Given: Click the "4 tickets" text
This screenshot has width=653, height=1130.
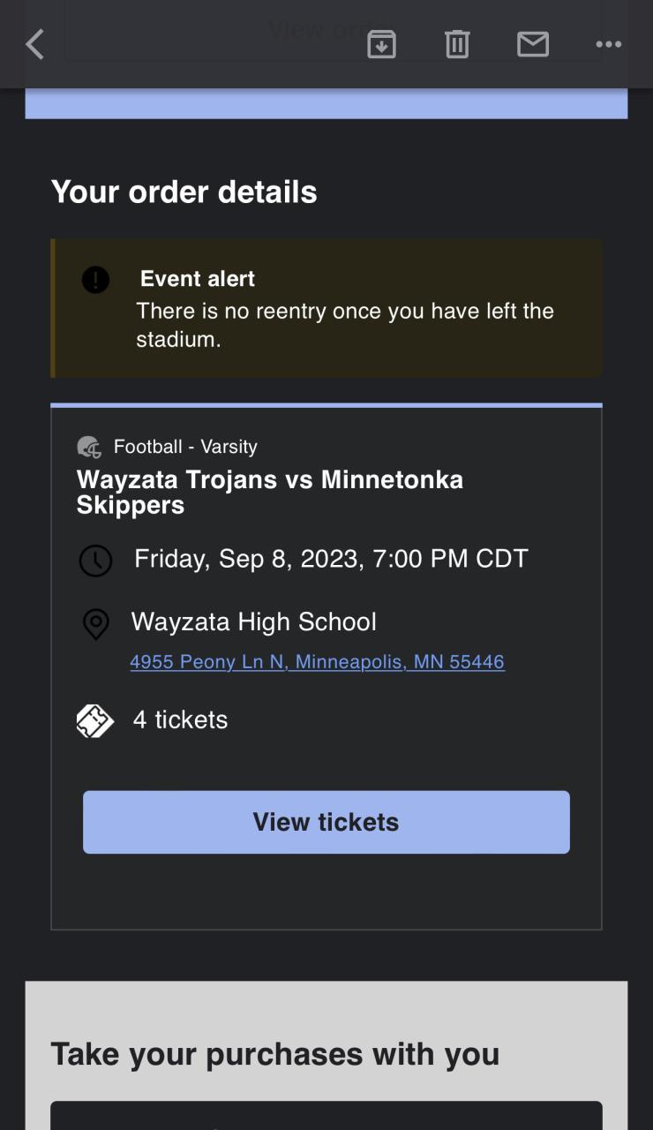Looking at the screenshot, I should 180,719.
